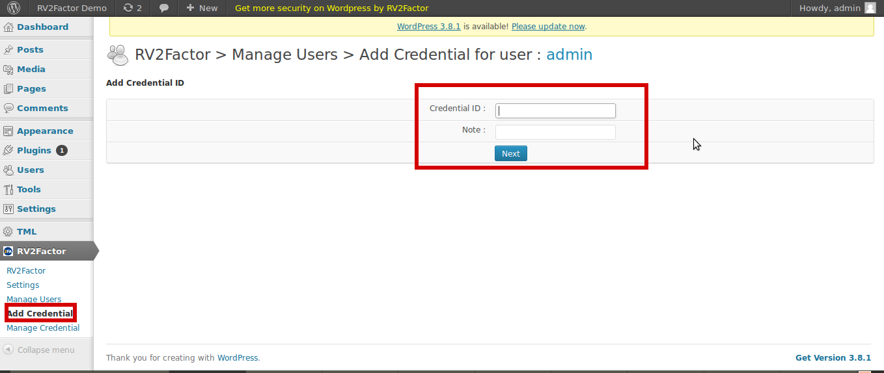Screen dimensions: 884x373
Task: Click the Settings icon in main sidebar
Action: coord(8,209)
